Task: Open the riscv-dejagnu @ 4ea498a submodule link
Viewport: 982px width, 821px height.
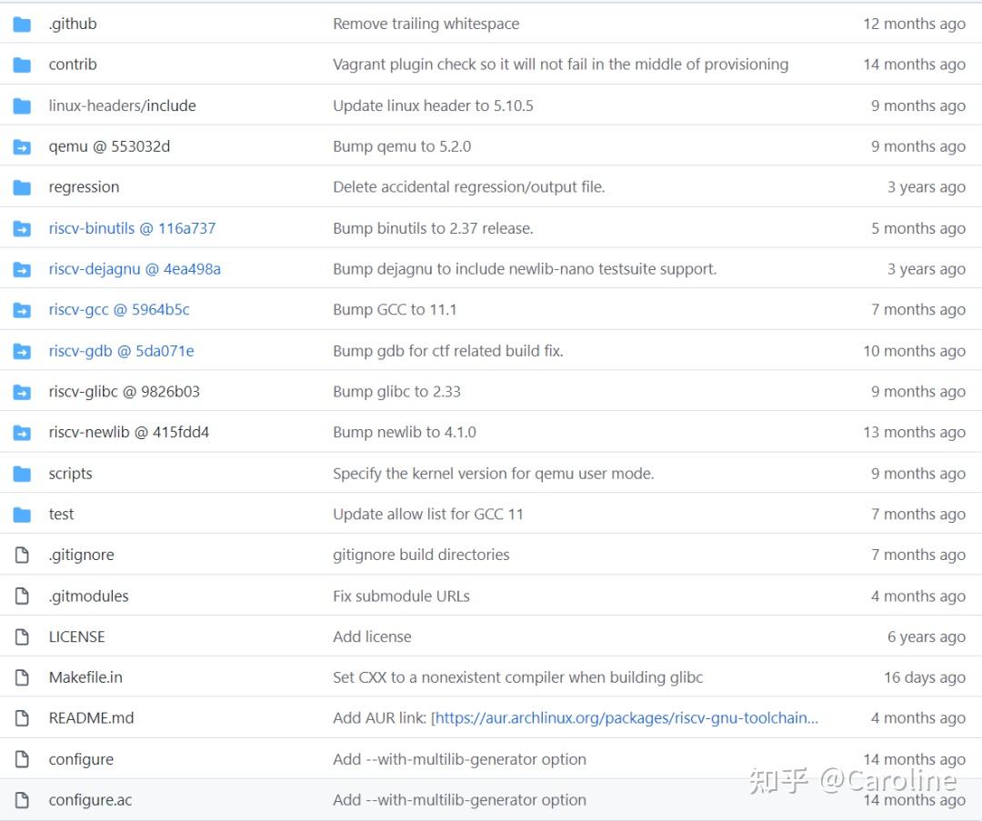Action: [x=135, y=269]
